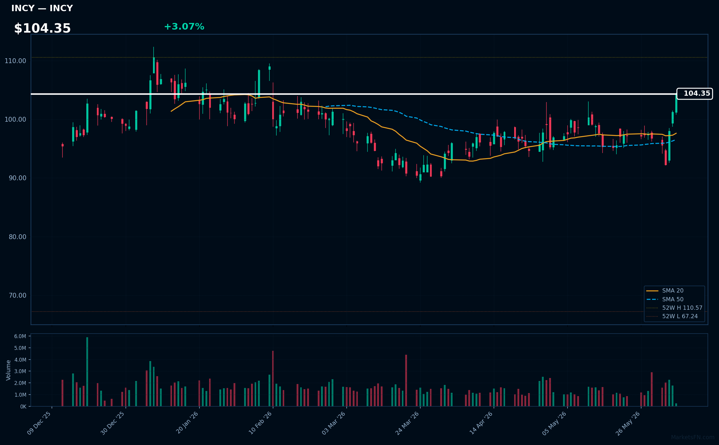Click the 104.35 price label box
The image size is (719, 445).
[695, 94]
